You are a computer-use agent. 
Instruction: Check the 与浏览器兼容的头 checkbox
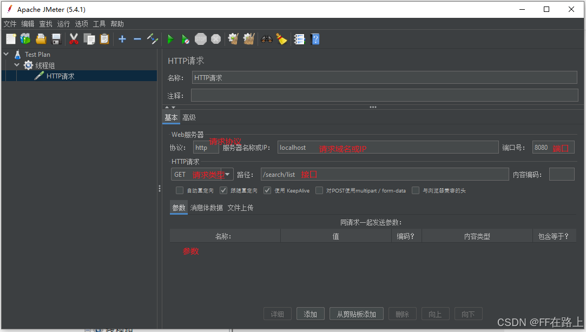[416, 190]
